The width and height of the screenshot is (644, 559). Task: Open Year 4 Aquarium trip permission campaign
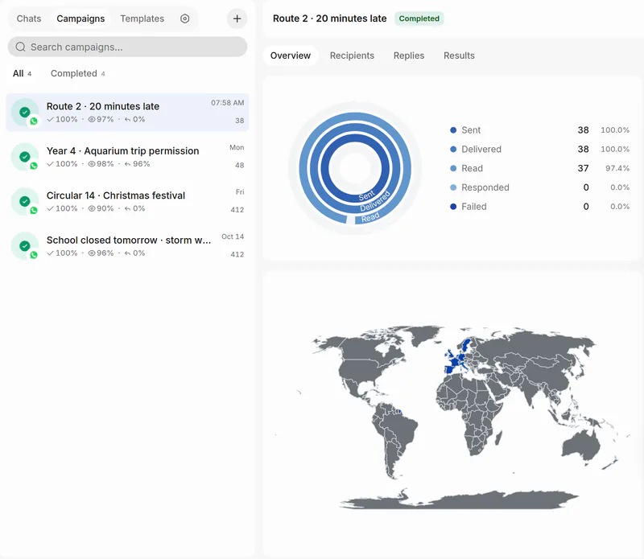127,157
